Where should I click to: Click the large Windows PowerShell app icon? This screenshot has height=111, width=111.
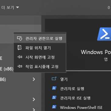(104, 34)
